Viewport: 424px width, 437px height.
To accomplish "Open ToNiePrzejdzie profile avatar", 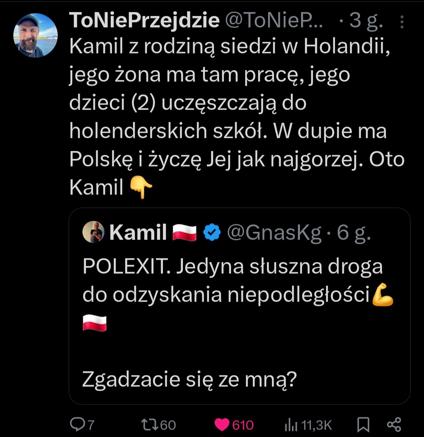I will pos(36,36).
